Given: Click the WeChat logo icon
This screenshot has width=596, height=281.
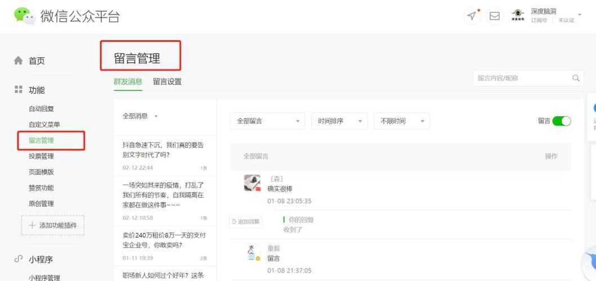Looking at the screenshot, I should (25, 16).
